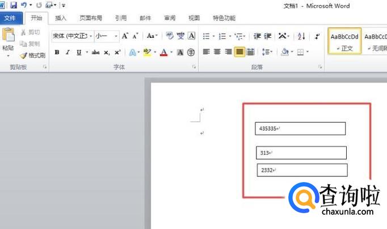Screen dimensions: 387x229
Task: Click the multilevel list icon
Action: (239, 36)
